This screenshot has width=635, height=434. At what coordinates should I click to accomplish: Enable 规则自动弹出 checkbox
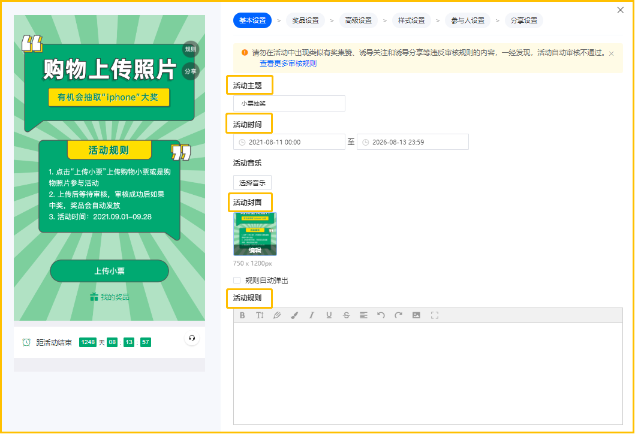coord(237,280)
